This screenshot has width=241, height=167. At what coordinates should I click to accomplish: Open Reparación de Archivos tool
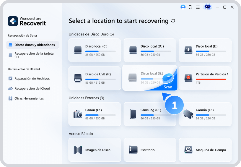tap(32, 79)
